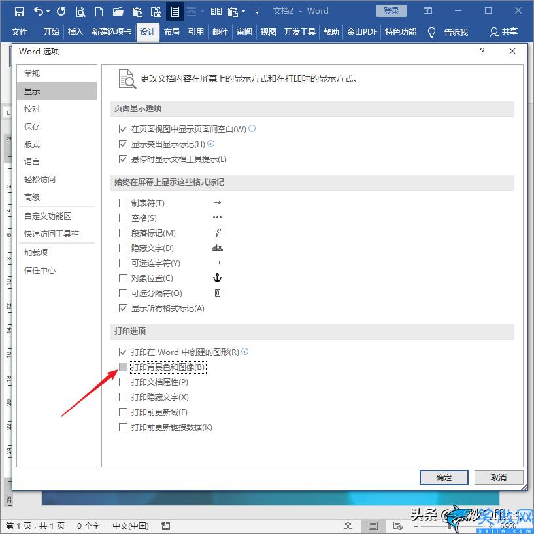Click the 取消 button

tap(498, 478)
